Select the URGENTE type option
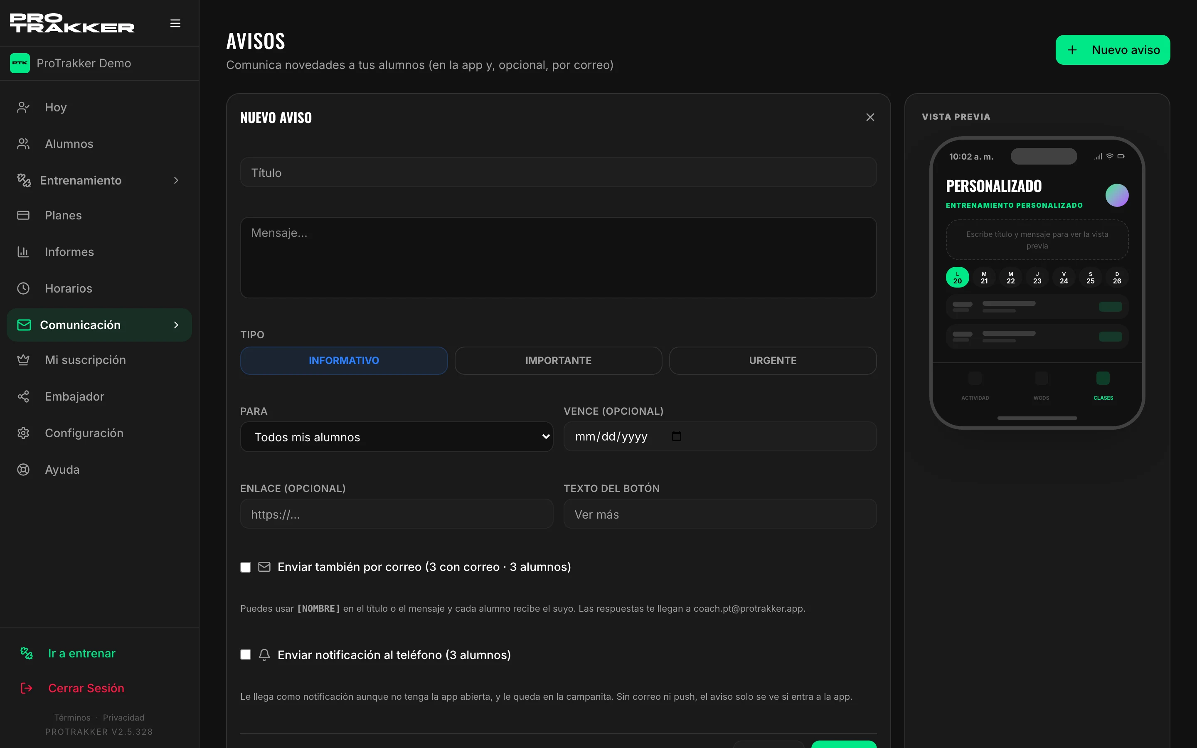This screenshot has width=1197, height=748. point(773,361)
